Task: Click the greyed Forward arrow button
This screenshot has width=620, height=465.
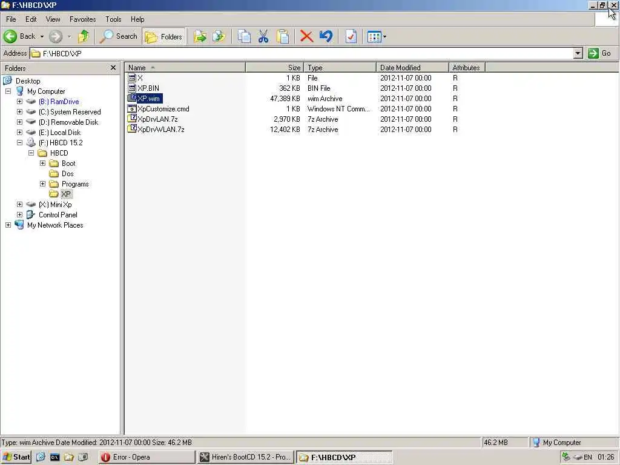Action: [x=56, y=36]
